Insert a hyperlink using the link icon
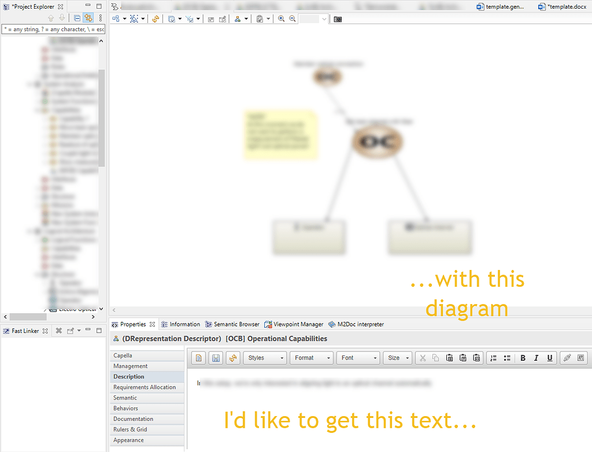592x452 pixels. pos(567,358)
